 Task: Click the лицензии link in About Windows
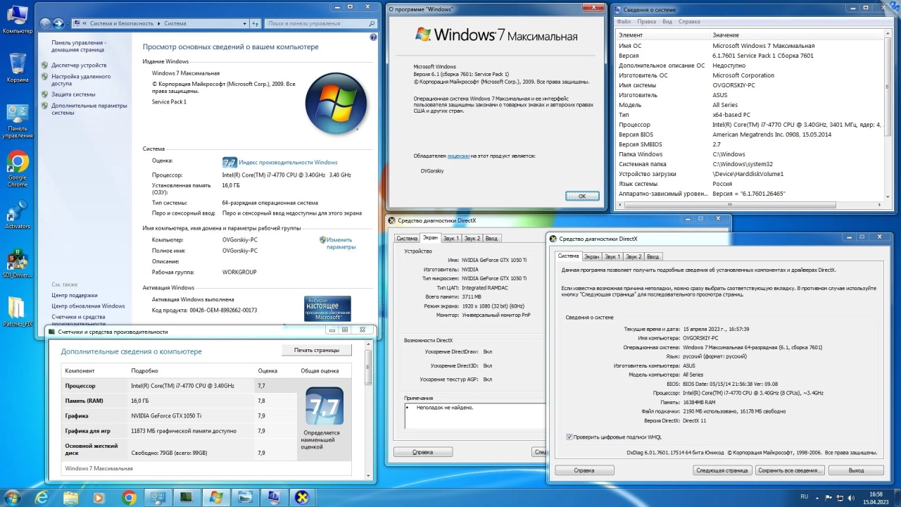(x=458, y=156)
